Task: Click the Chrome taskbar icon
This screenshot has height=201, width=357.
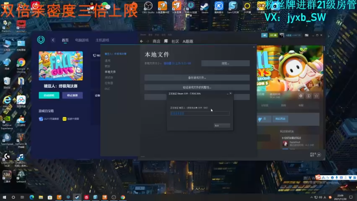Action: pyautogui.click(x=123, y=197)
